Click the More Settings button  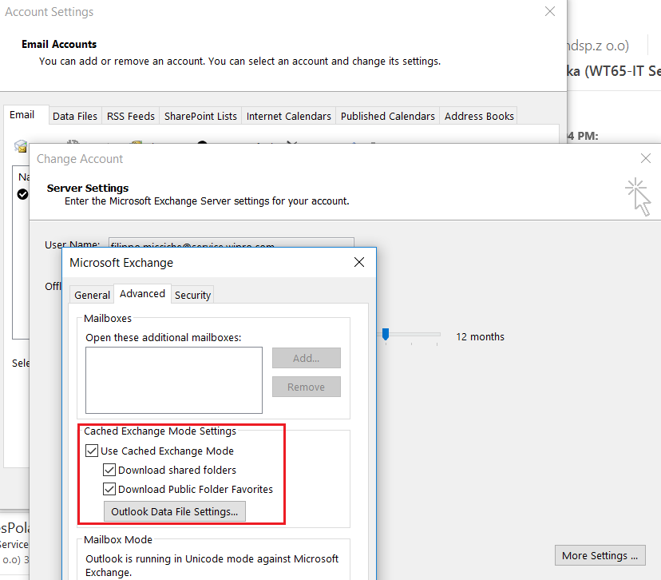coord(600,555)
